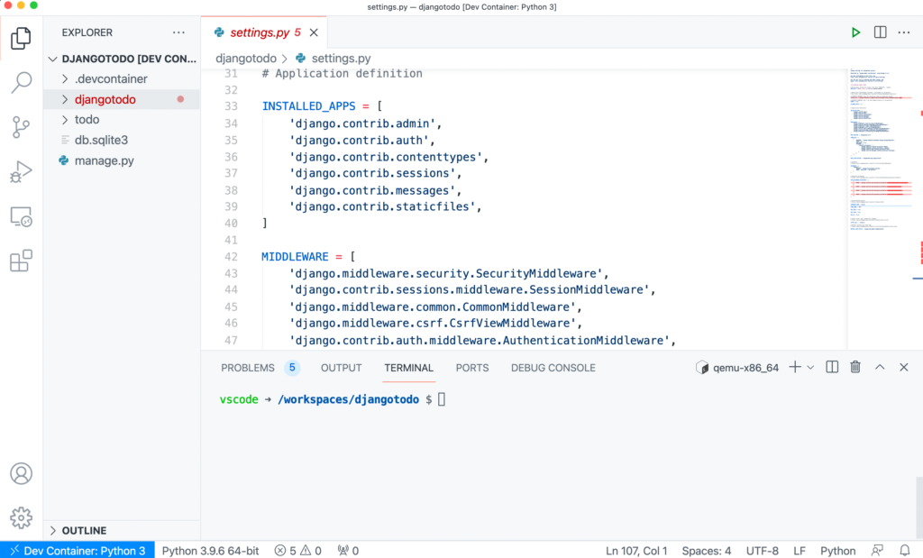923x558 pixels.
Task: Open the Source Control view icon
Action: pos(21,127)
